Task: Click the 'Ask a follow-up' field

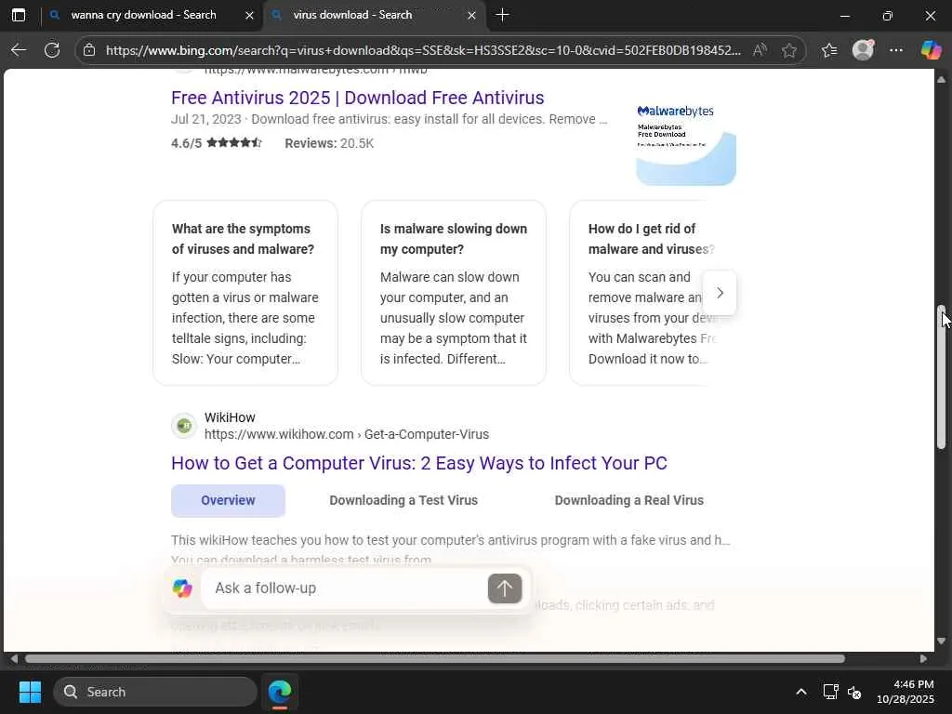Action: 344,588
